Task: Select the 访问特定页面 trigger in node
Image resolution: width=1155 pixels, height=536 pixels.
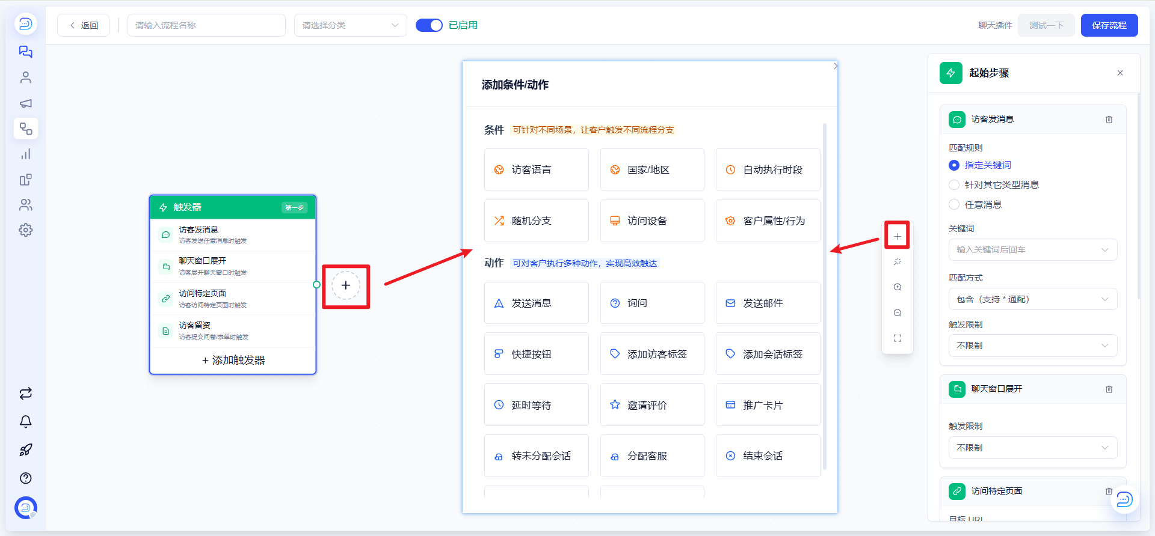Action: click(233, 299)
